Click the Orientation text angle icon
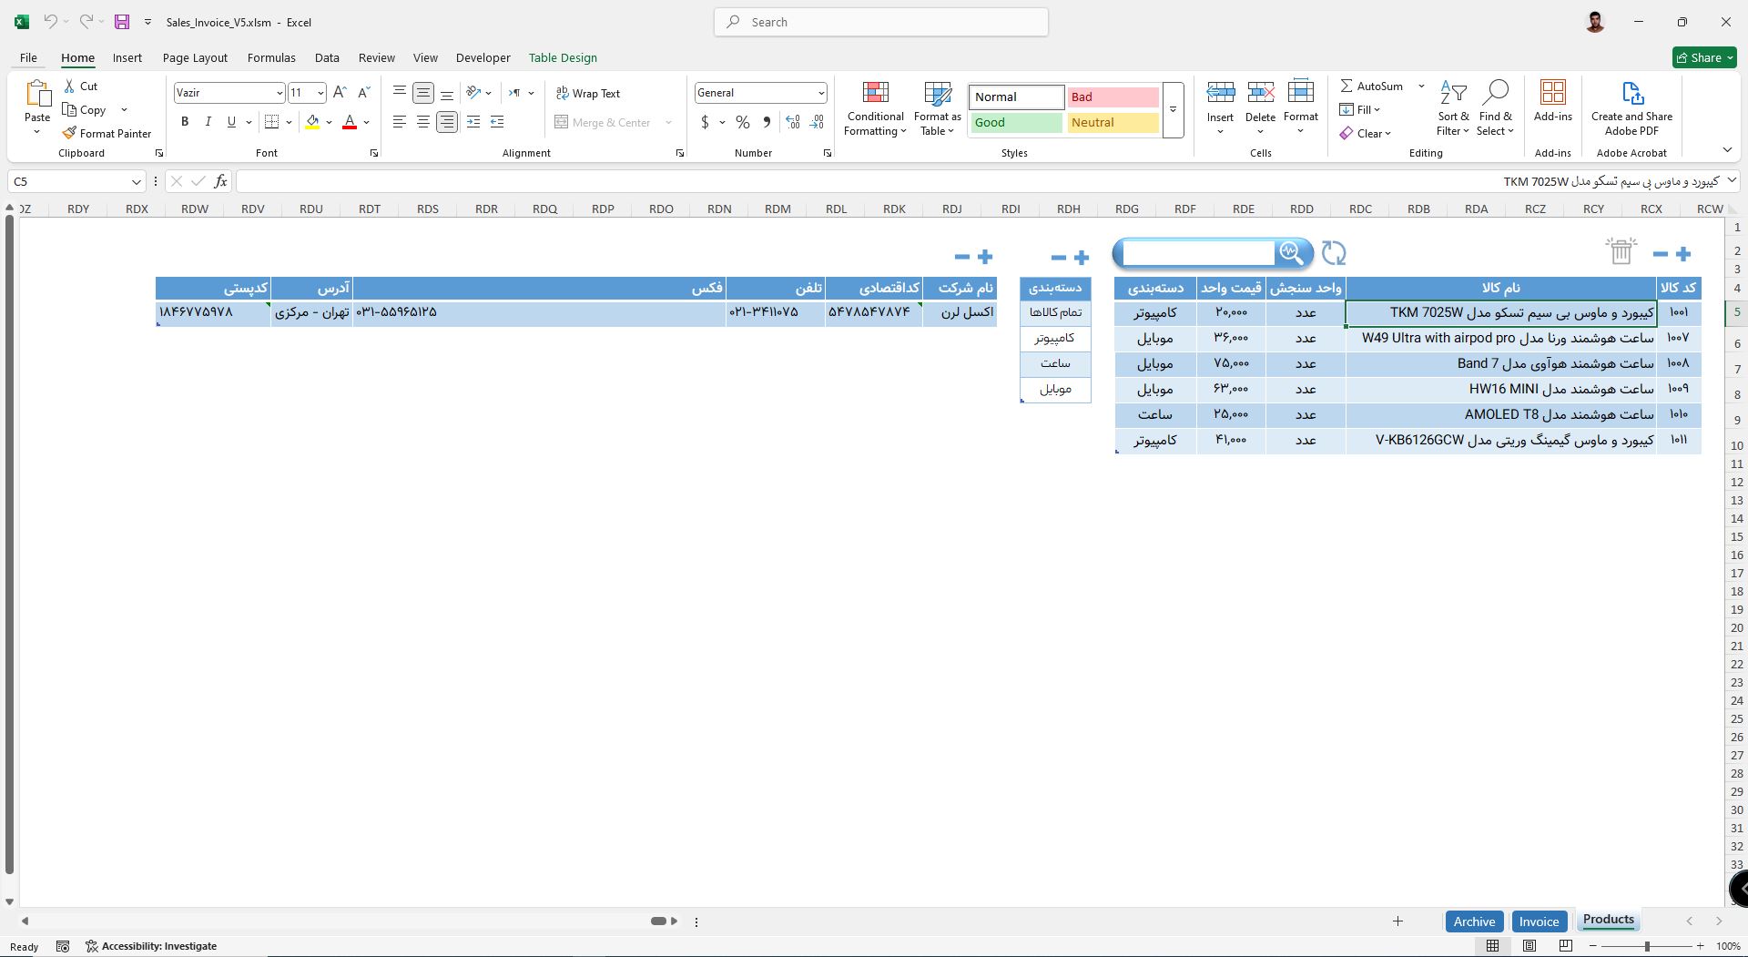 point(473,93)
